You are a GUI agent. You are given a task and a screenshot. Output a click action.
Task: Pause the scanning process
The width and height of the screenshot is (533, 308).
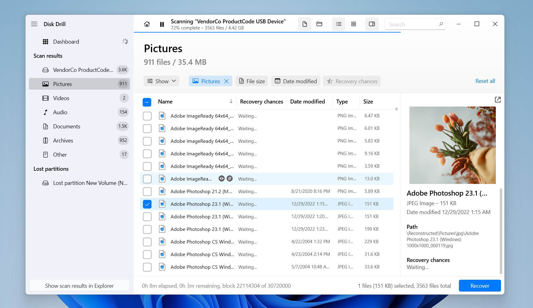(x=162, y=24)
